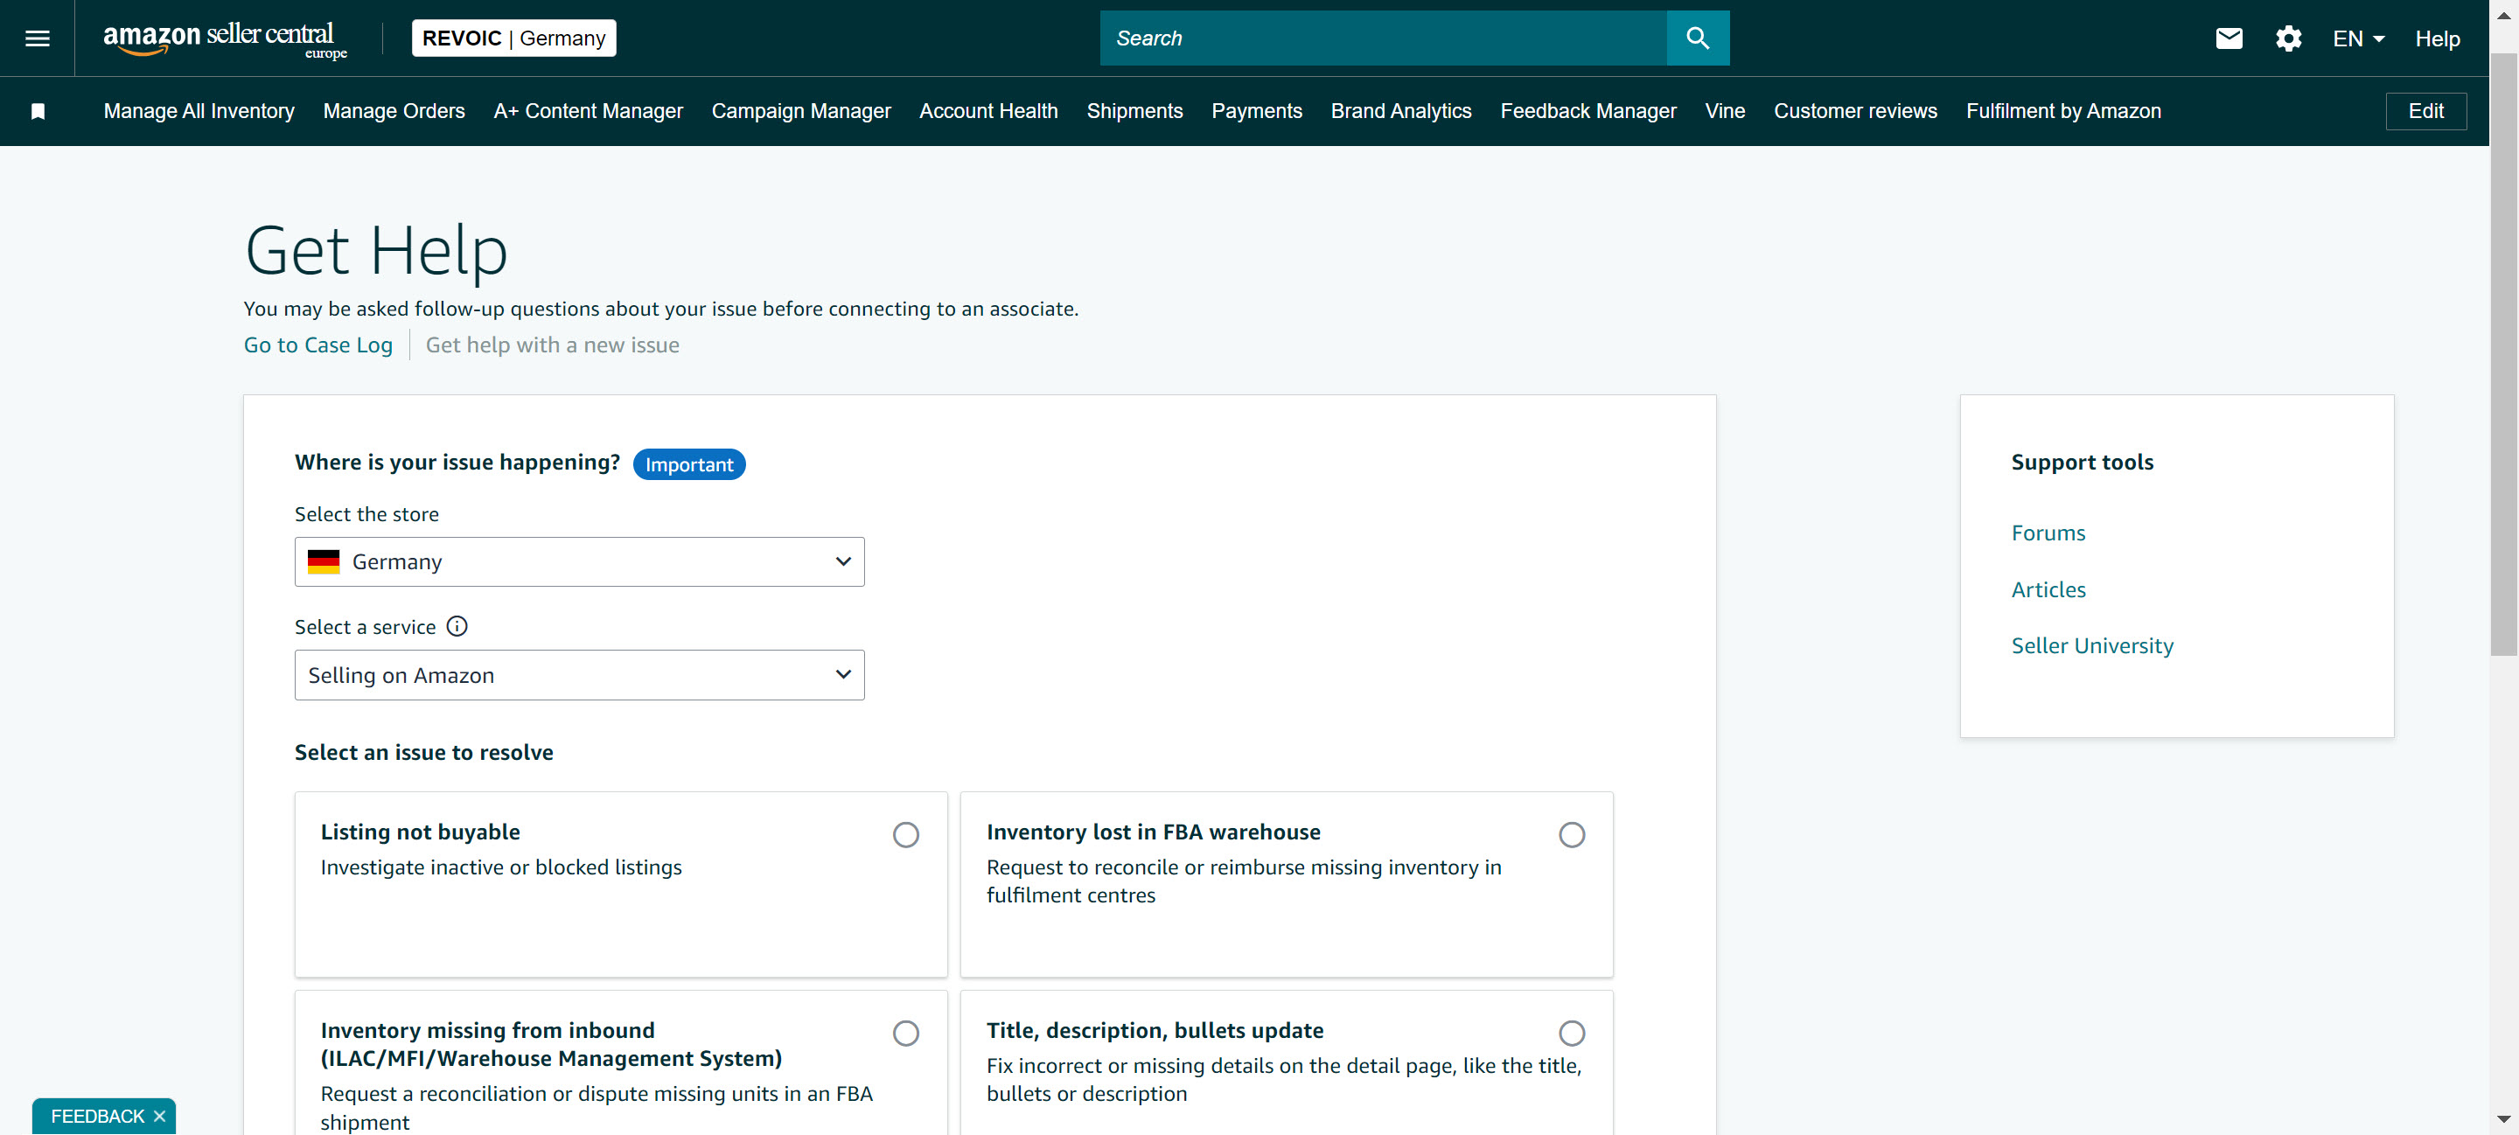Open Brand Analytics

point(1400,111)
